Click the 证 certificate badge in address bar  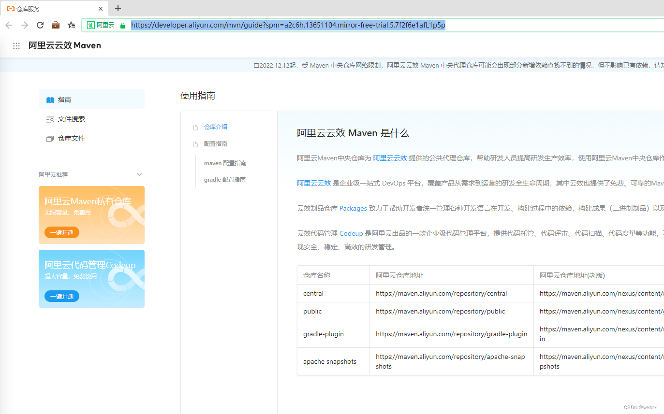[x=91, y=25]
